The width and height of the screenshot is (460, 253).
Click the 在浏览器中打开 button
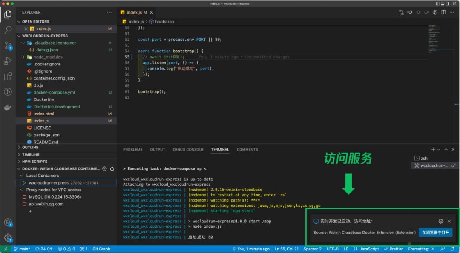(435, 233)
